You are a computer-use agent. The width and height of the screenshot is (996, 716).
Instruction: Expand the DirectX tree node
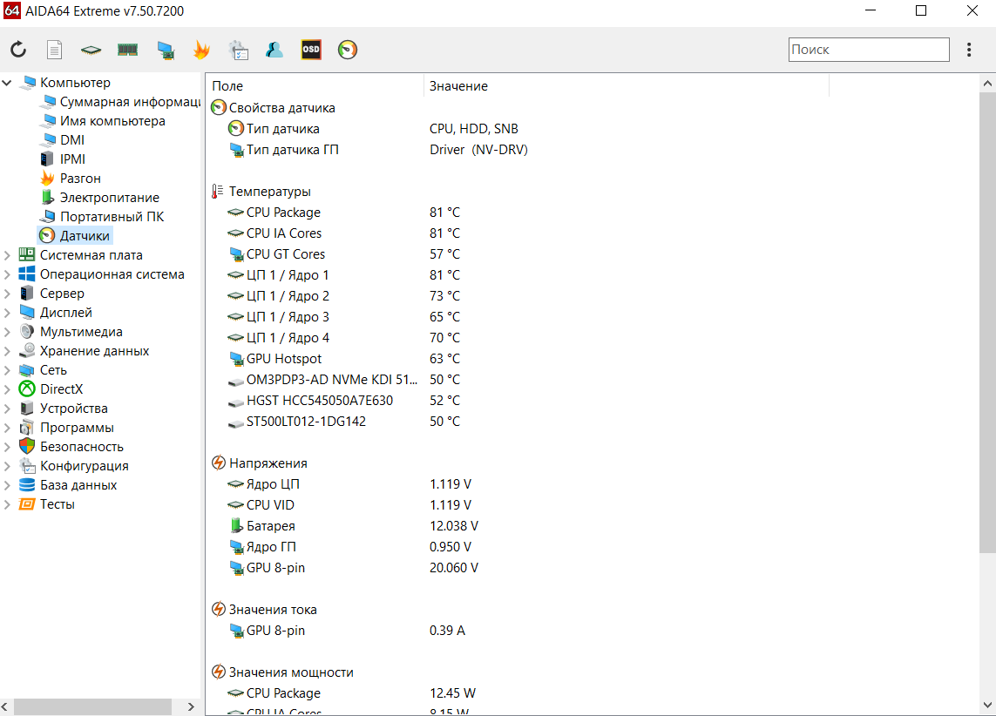tap(8, 389)
